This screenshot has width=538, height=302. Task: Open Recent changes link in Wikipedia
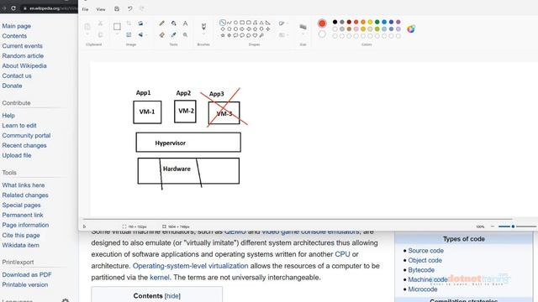point(24,145)
